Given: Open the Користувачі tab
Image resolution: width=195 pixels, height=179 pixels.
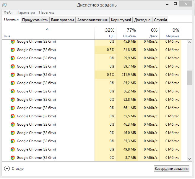Looking at the screenshot, I should tap(121, 20).
